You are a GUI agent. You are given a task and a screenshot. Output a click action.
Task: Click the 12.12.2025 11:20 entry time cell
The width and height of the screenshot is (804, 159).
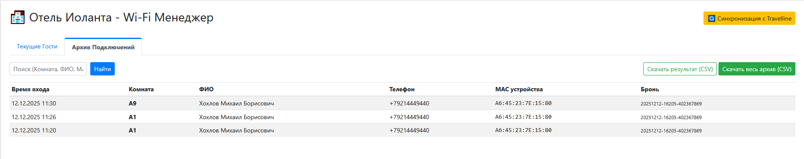pyautogui.click(x=34, y=130)
